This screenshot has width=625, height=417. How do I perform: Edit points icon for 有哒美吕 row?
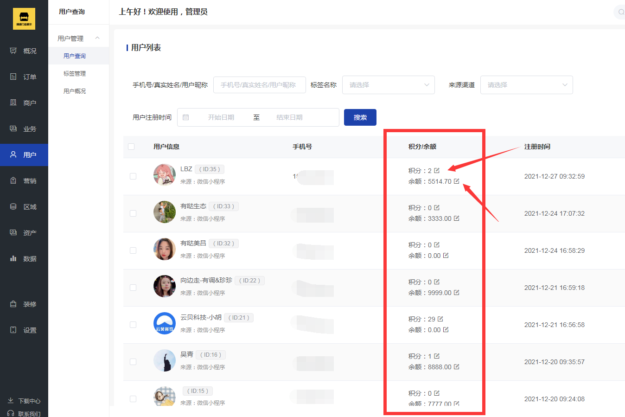437,244
